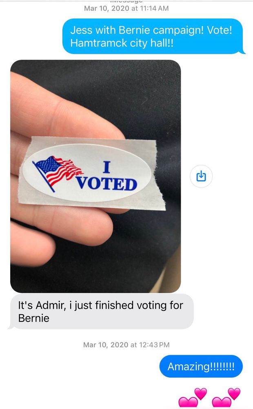Tap the 'Amazing!!!!!!!!' message bubble

[x=201, y=366]
